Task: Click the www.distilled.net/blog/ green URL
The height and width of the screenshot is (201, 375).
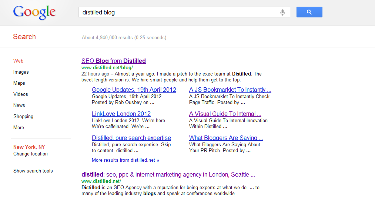Action: click(107, 67)
